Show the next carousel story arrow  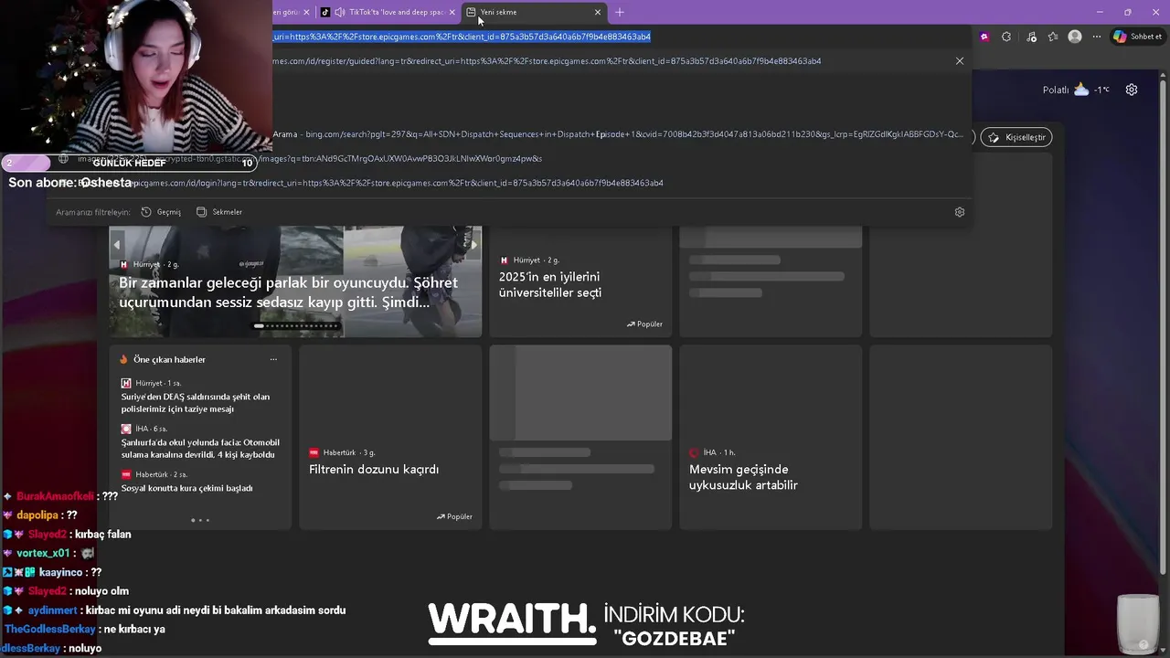pos(473,245)
